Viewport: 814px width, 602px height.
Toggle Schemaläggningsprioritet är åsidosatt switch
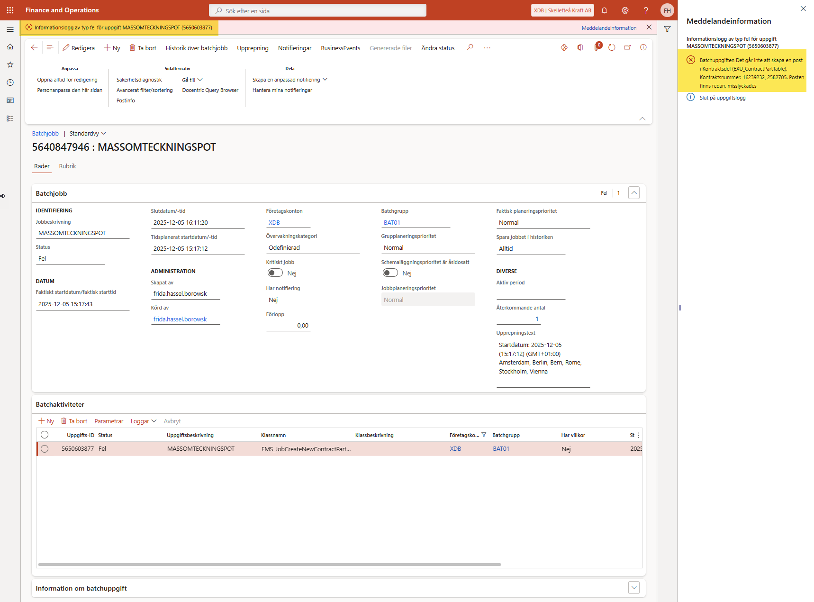pos(390,273)
